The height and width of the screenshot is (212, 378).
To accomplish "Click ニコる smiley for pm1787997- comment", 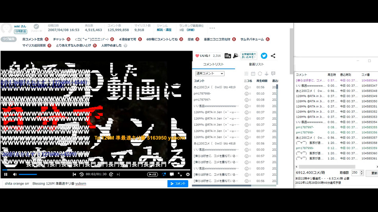I will click(246, 100).
